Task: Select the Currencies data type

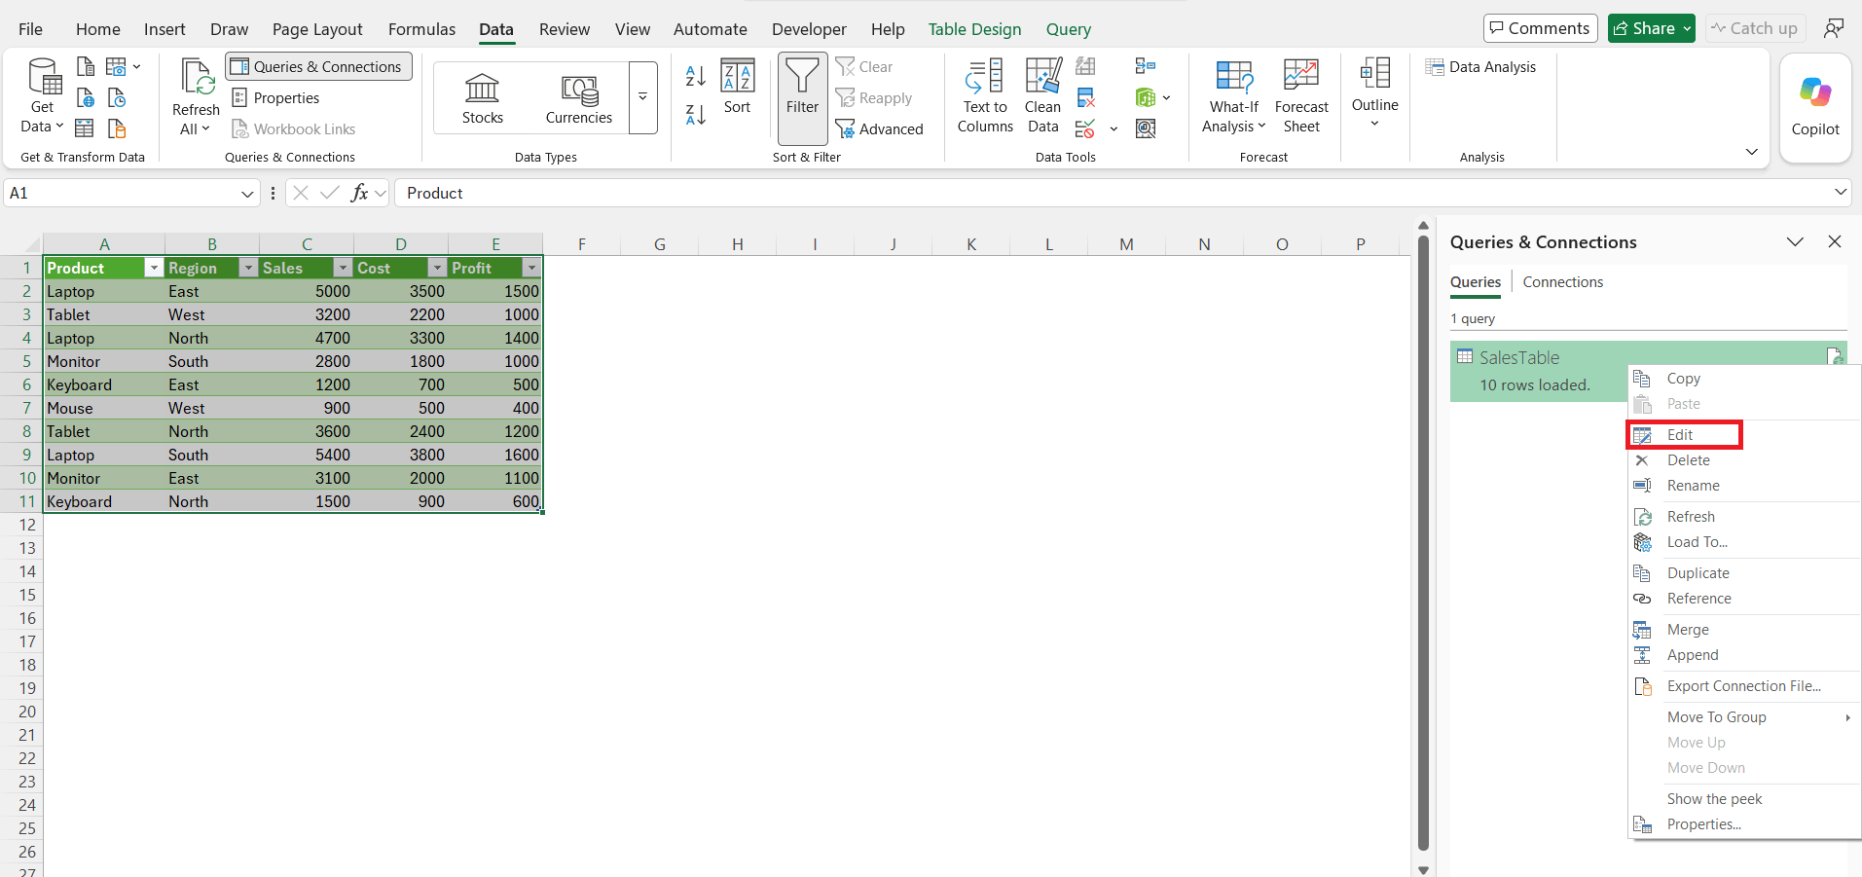Action: pos(579,98)
